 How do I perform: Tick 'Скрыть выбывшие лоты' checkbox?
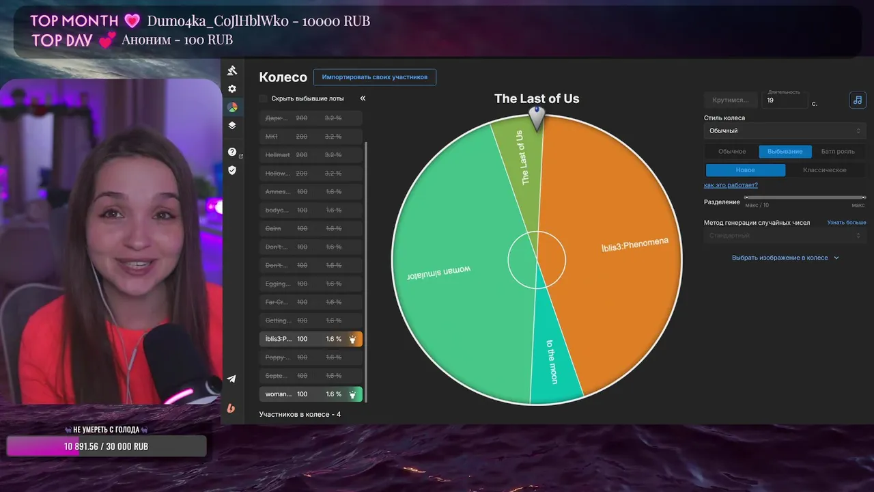click(x=264, y=98)
